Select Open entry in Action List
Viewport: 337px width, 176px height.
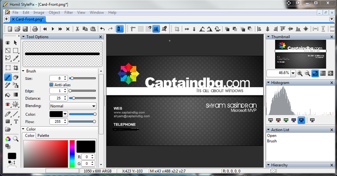(272, 136)
